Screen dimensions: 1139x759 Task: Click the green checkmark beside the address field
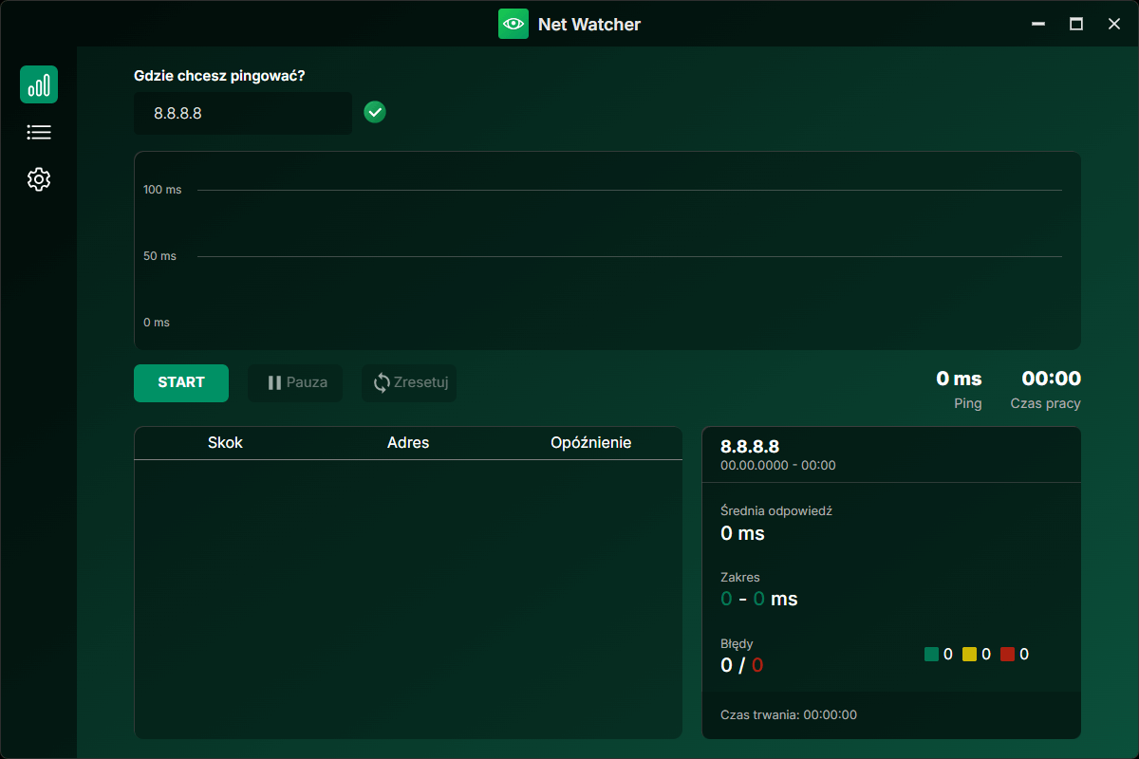[x=374, y=112]
